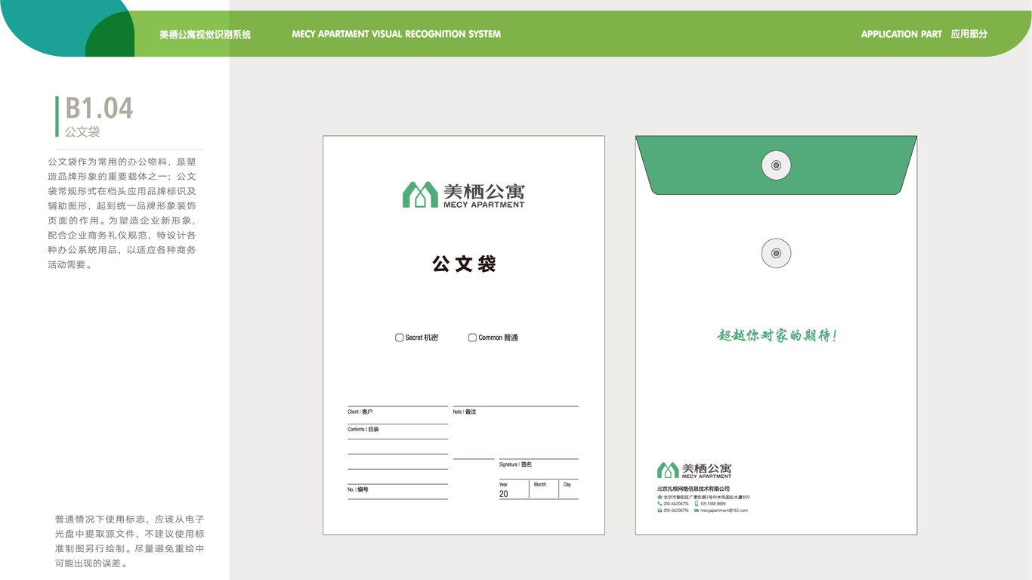Click the house logo on the front envelope
This screenshot has width=1032, height=580.
click(420, 195)
